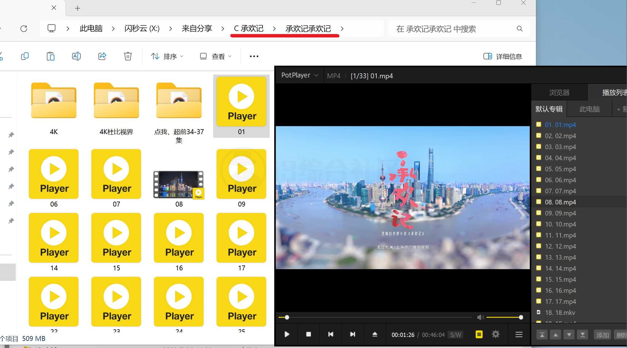
Task: Select the 08 video thumbnail file
Action: click(x=179, y=184)
